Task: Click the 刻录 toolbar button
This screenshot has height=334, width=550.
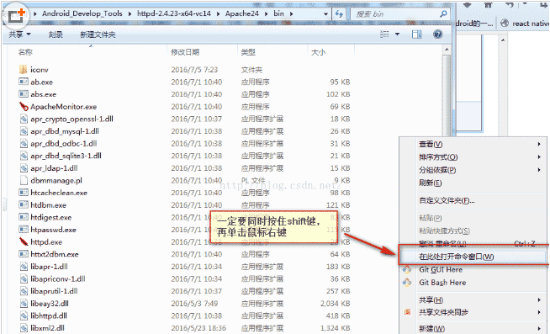Action: click(x=56, y=34)
